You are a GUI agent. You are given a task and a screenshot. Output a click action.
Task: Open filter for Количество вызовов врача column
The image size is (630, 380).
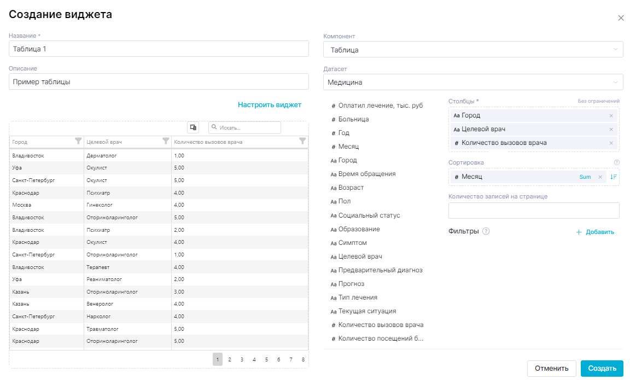pyautogui.click(x=302, y=141)
